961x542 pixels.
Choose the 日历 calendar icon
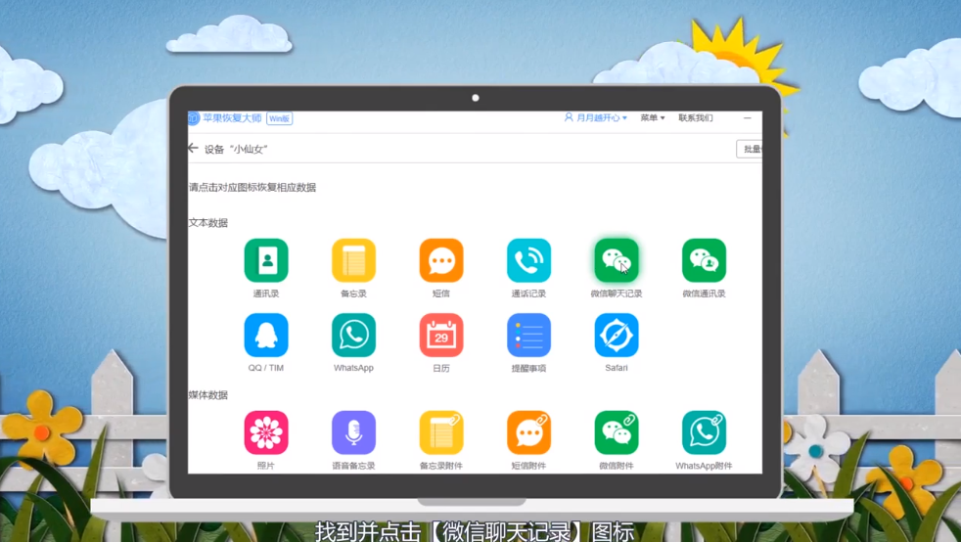(x=441, y=335)
